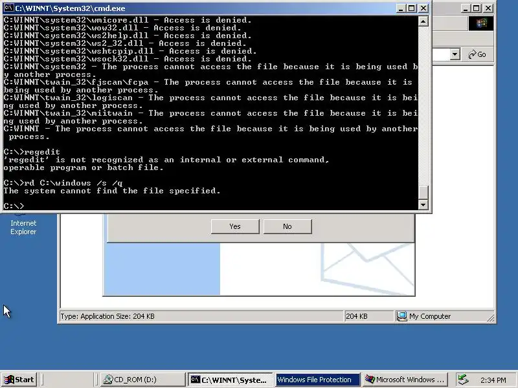Click the cmd scrollbar thumb
This screenshot has width=518, height=388.
(x=423, y=192)
